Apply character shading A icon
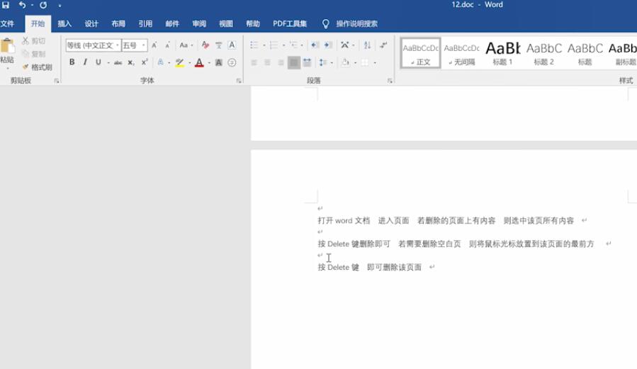Screen dimensions: 637x369 tap(218, 62)
